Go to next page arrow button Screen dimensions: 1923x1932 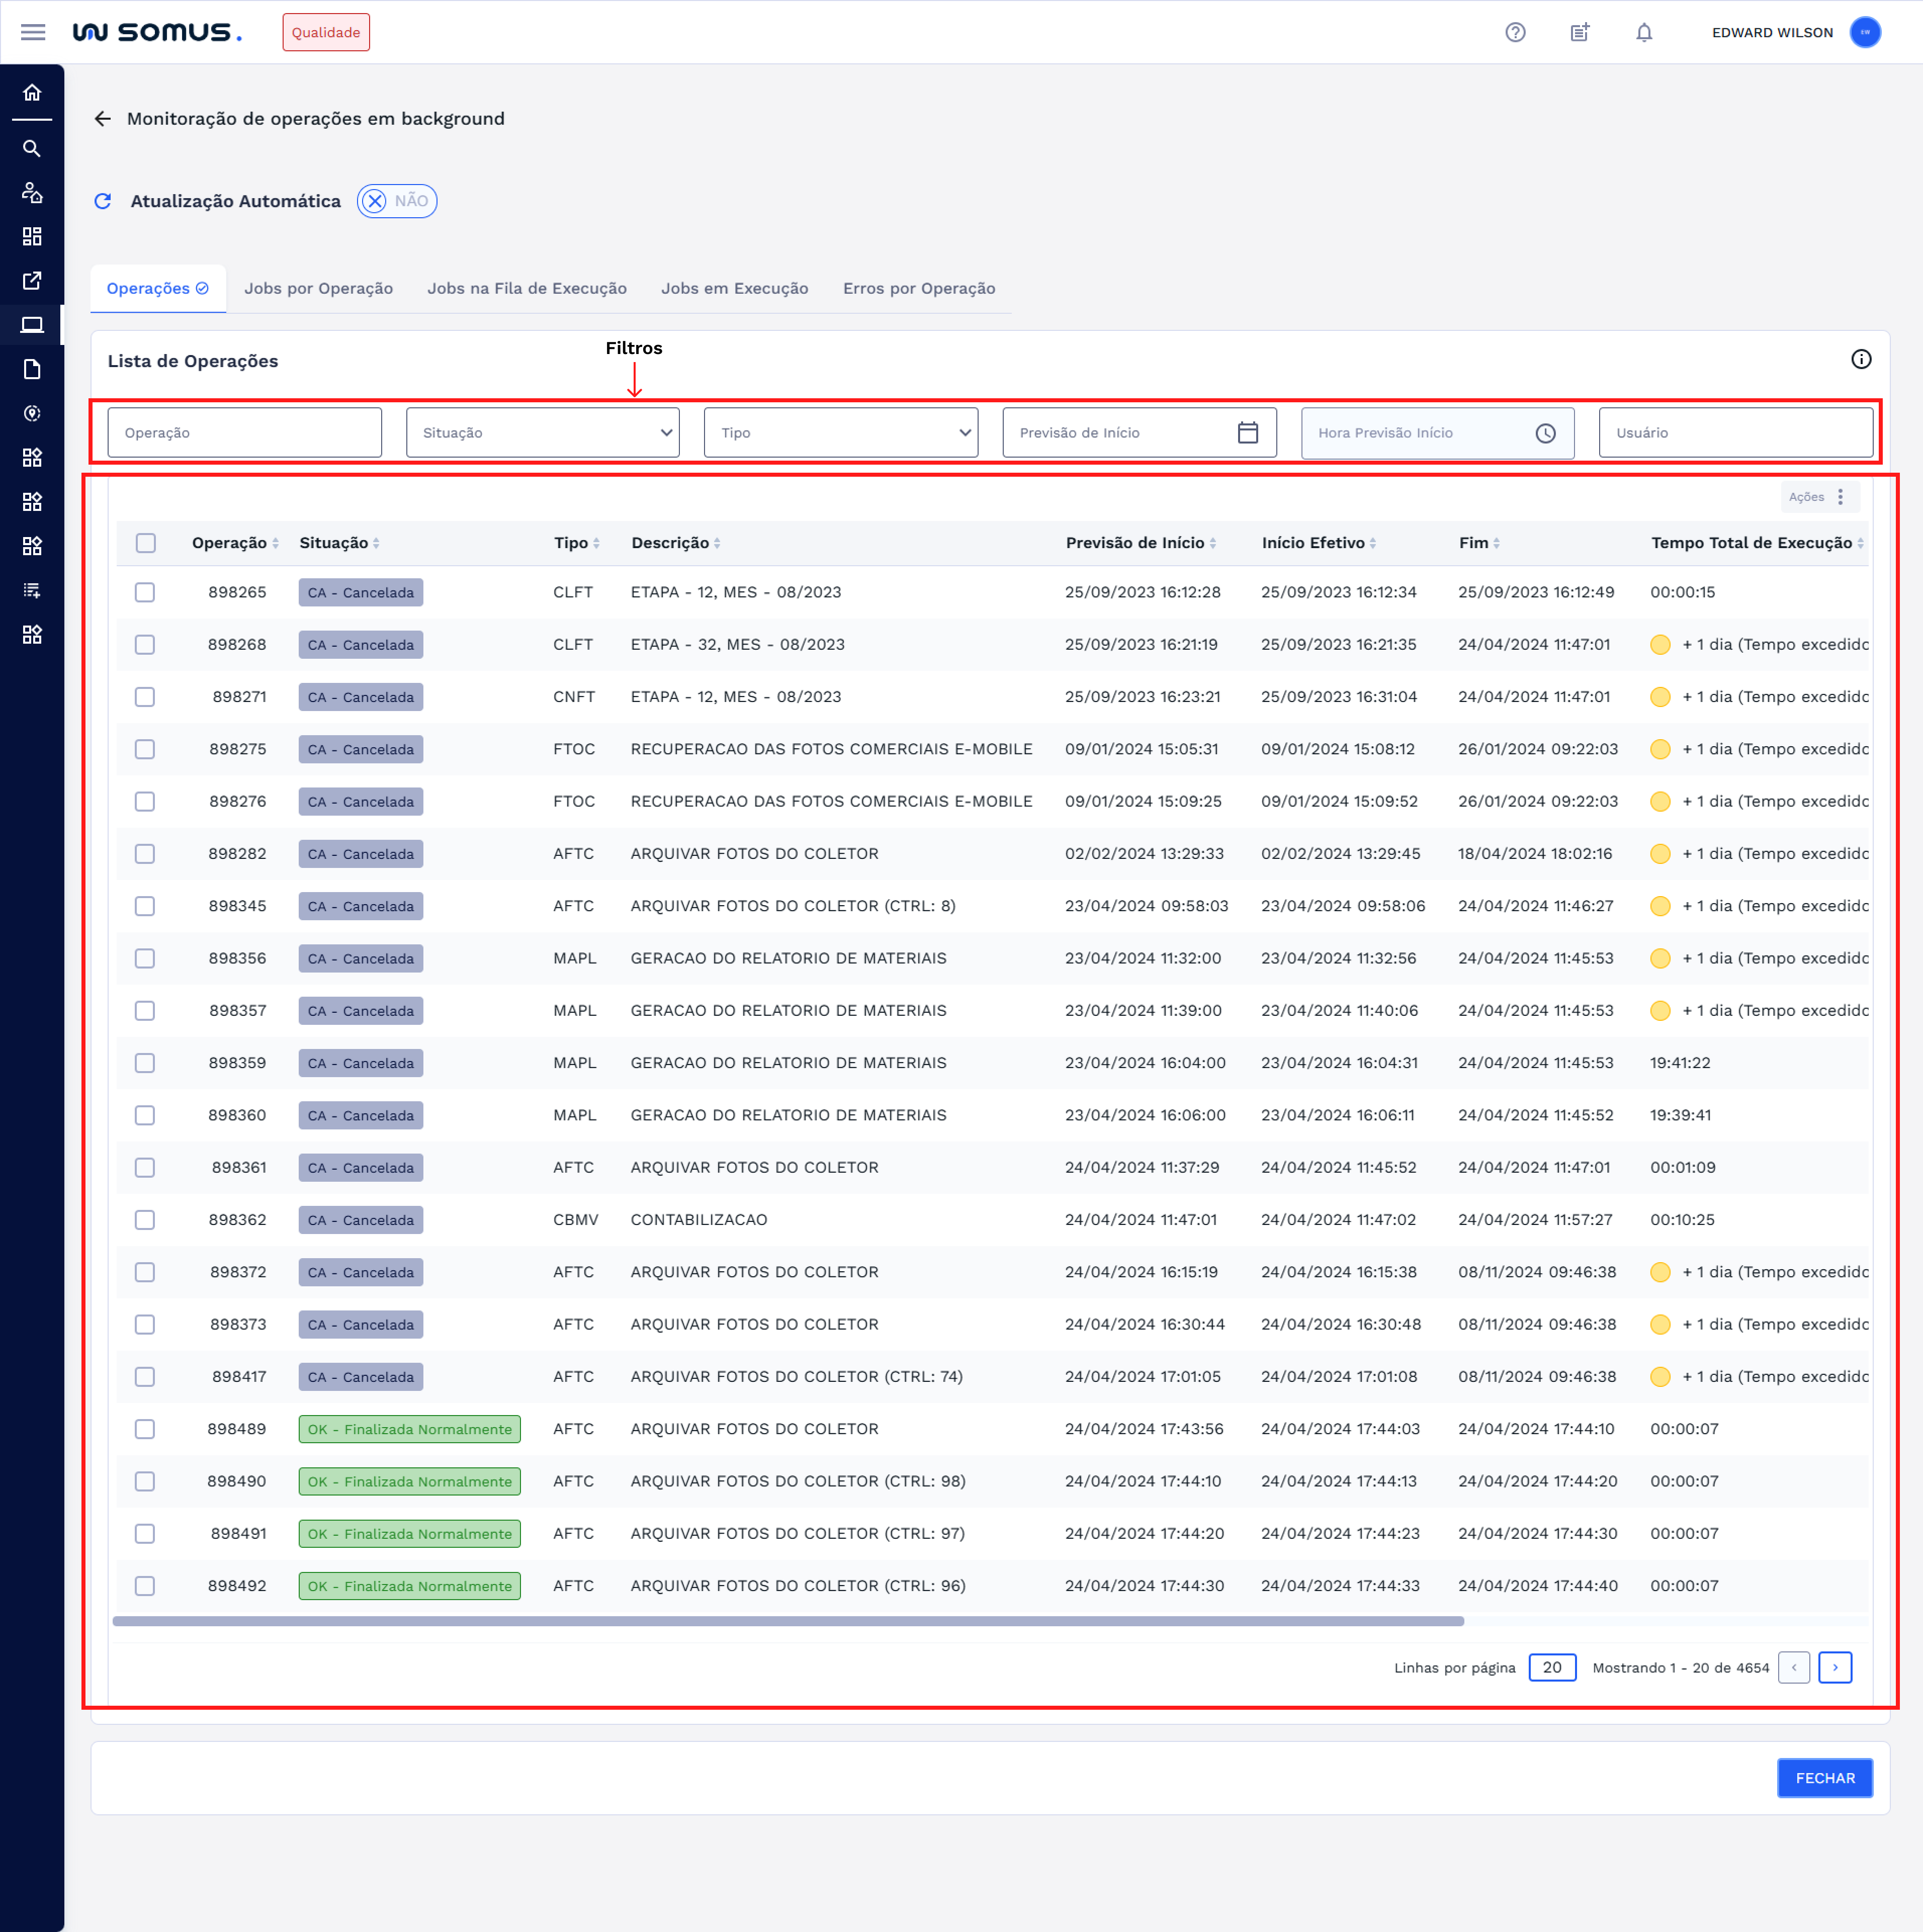pyautogui.click(x=1834, y=1667)
